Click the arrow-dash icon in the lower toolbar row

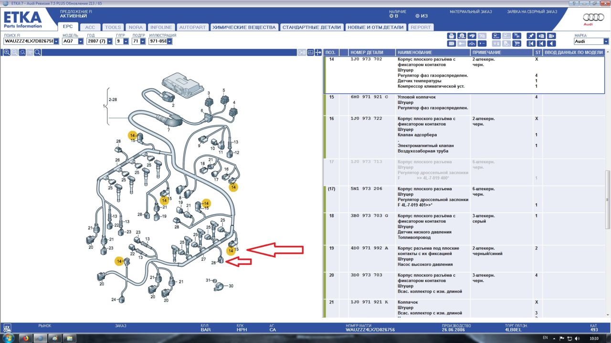coord(482,43)
